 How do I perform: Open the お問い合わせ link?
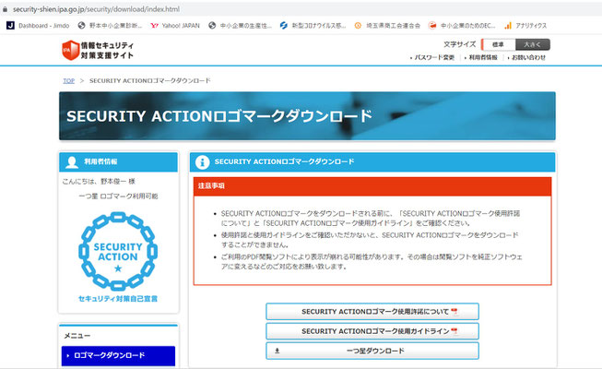[x=528, y=57]
